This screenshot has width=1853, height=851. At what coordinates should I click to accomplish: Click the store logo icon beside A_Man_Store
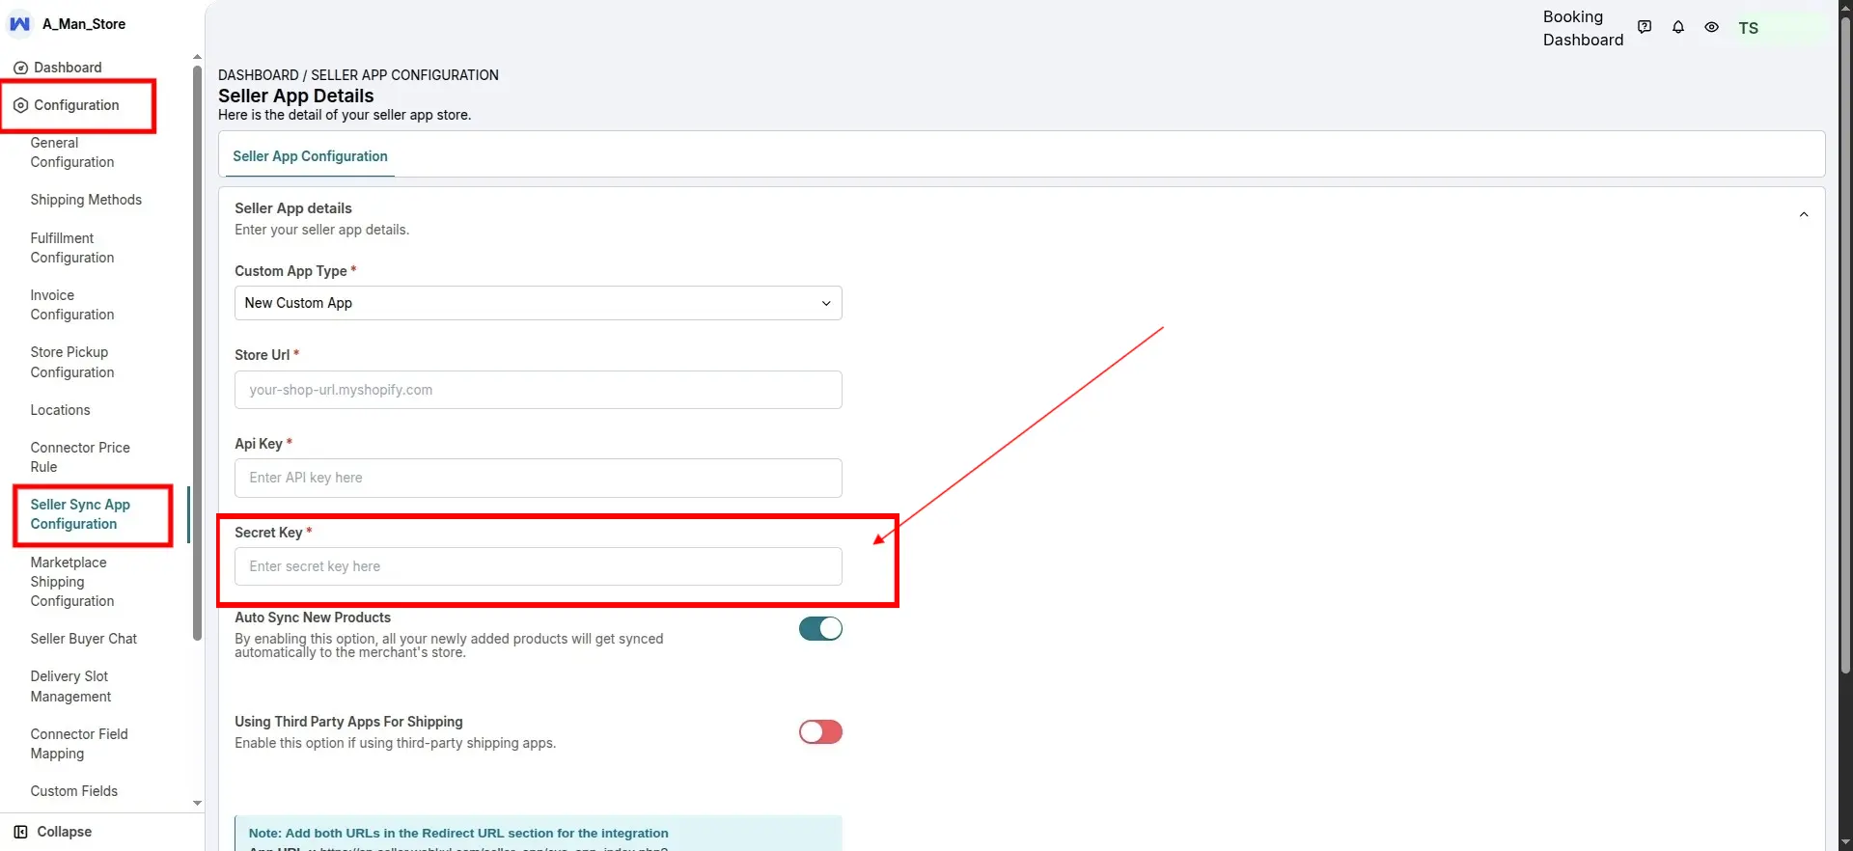click(19, 24)
